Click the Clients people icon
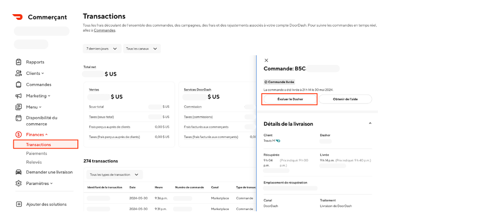The image size is (478, 221). click(x=19, y=73)
